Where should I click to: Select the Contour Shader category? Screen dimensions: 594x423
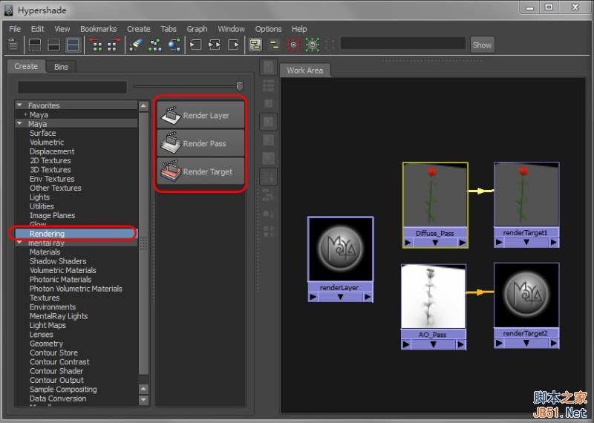click(x=56, y=371)
